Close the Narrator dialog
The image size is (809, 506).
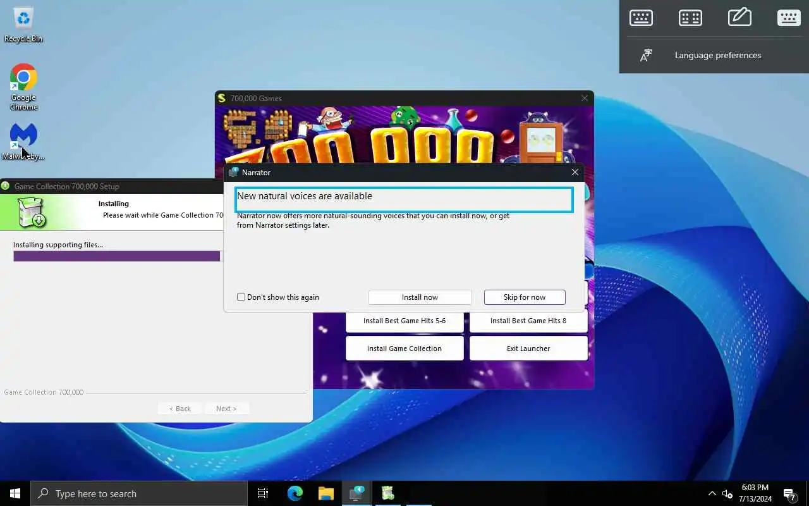tap(575, 172)
